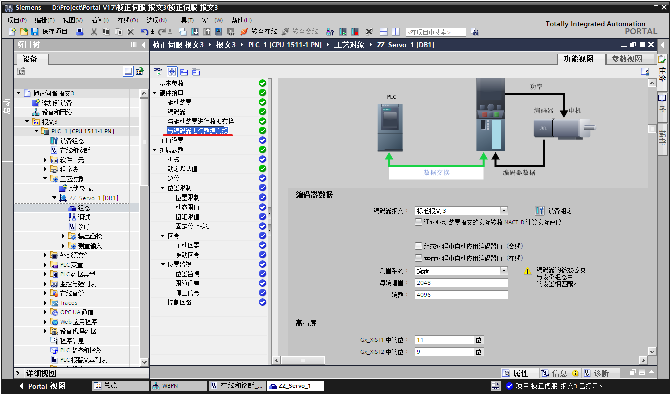Open 设备和网络 in the project tree
Viewport: 671px width, 395px height.
tap(56, 112)
